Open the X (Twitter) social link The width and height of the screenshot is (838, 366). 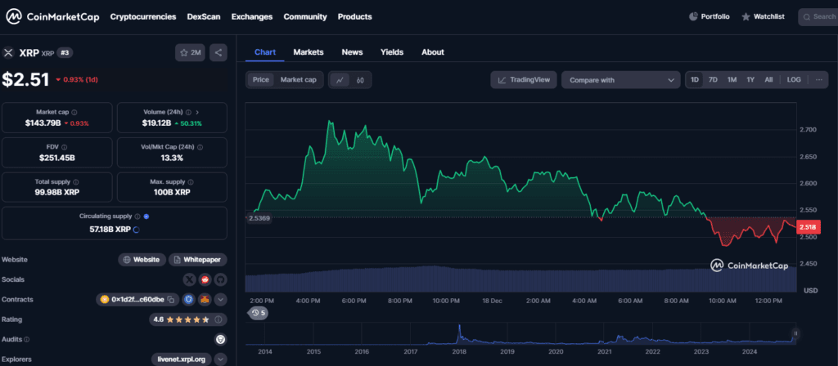189,279
